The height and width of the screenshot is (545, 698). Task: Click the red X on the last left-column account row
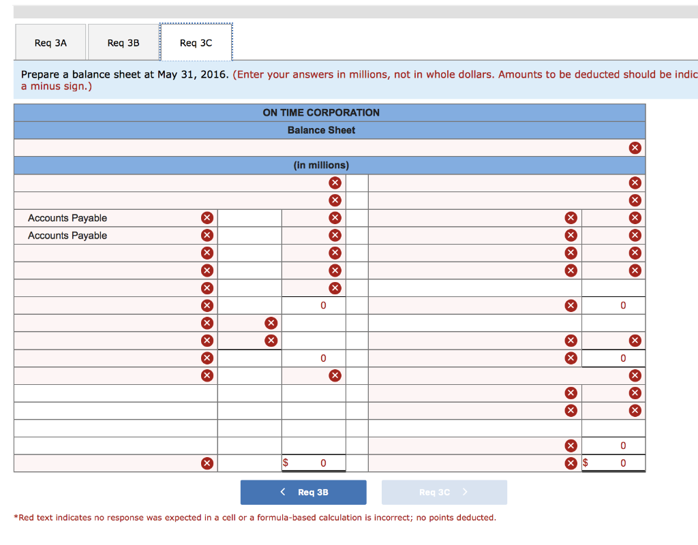(x=207, y=375)
